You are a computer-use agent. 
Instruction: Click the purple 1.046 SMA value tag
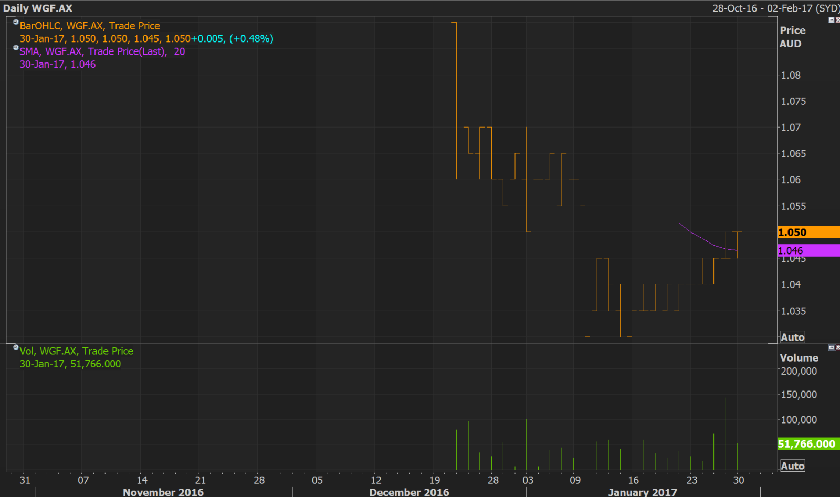pyautogui.click(x=808, y=250)
